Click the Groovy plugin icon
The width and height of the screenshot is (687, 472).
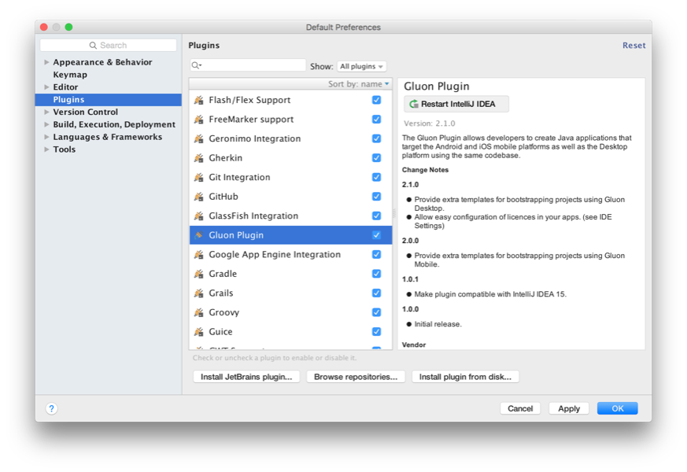(x=199, y=312)
